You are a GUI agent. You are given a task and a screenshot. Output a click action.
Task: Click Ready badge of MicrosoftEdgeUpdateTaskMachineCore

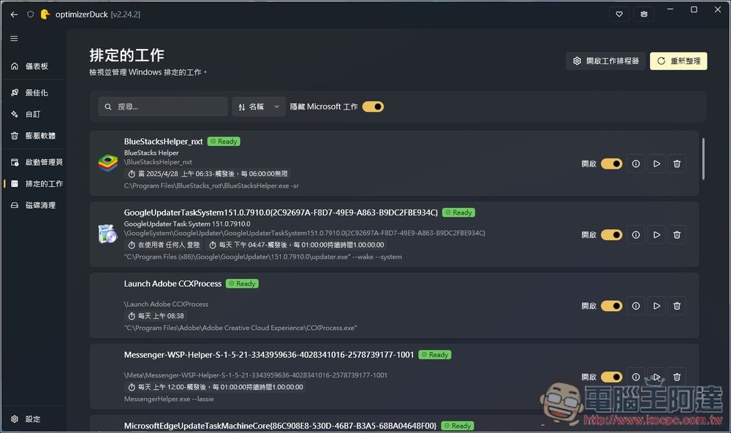(x=458, y=426)
